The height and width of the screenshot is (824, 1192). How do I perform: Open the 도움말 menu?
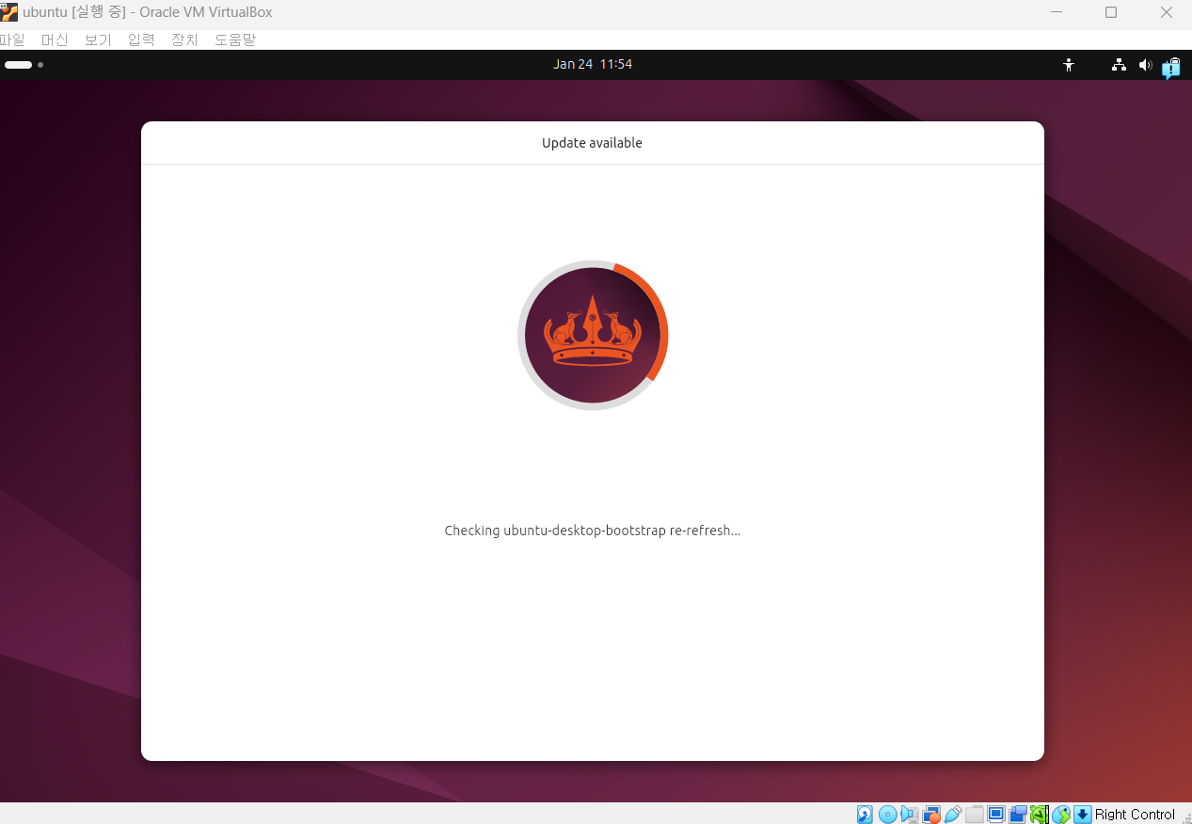[235, 40]
